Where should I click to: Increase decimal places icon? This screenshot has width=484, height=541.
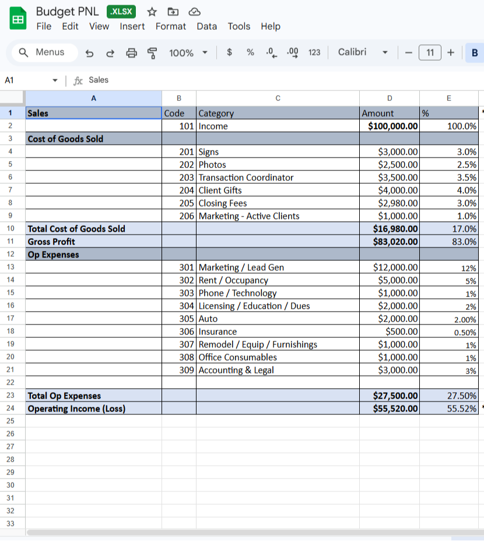click(292, 53)
